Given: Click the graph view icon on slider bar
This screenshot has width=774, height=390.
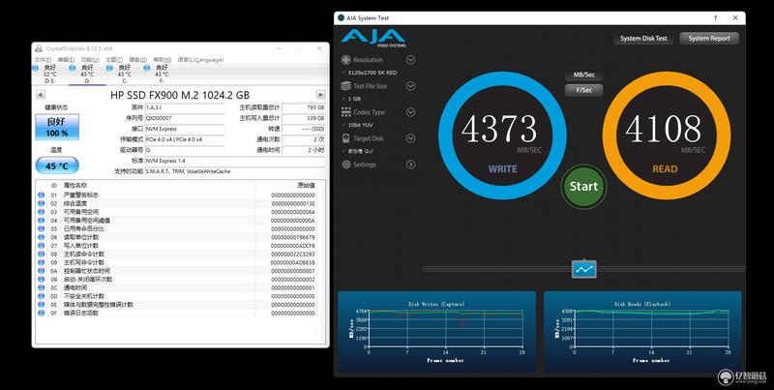Looking at the screenshot, I should point(584,269).
